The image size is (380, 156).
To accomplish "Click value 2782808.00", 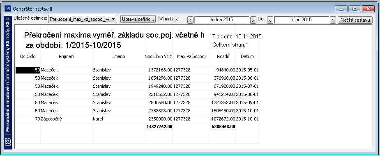I will pyautogui.click(x=160, y=111).
